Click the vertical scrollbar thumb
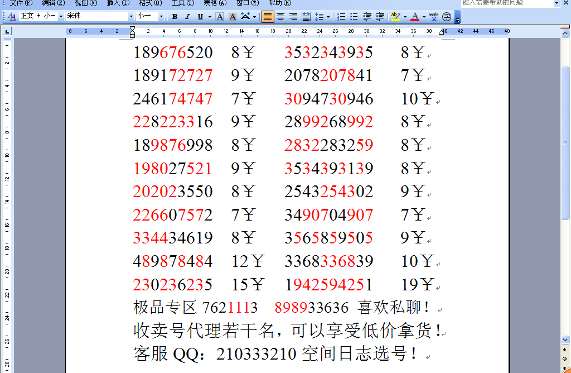 (x=565, y=143)
